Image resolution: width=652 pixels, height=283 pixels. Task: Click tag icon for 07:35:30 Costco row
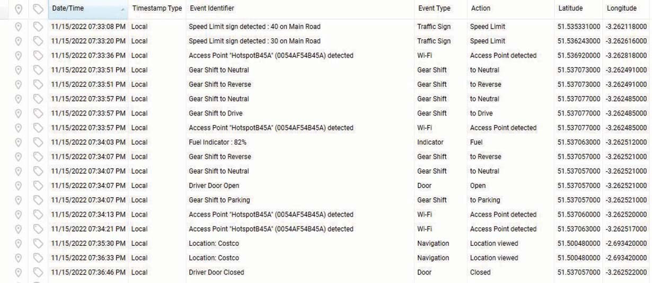coord(37,243)
